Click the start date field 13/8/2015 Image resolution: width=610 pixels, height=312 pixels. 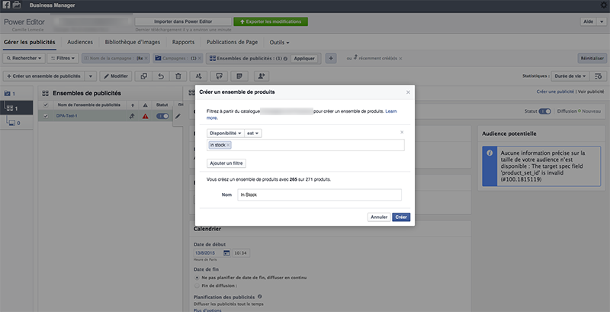click(208, 252)
